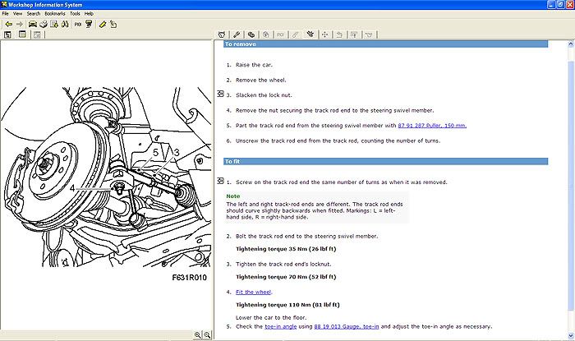Select the yellow highlighter pen icon
The height and width of the screenshot is (341, 575).
[103, 25]
